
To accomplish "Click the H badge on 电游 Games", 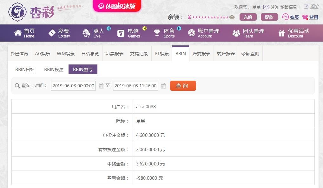I will [x=145, y=29].
